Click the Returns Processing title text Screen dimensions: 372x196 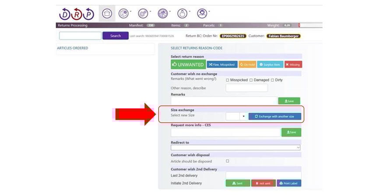point(73,25)
